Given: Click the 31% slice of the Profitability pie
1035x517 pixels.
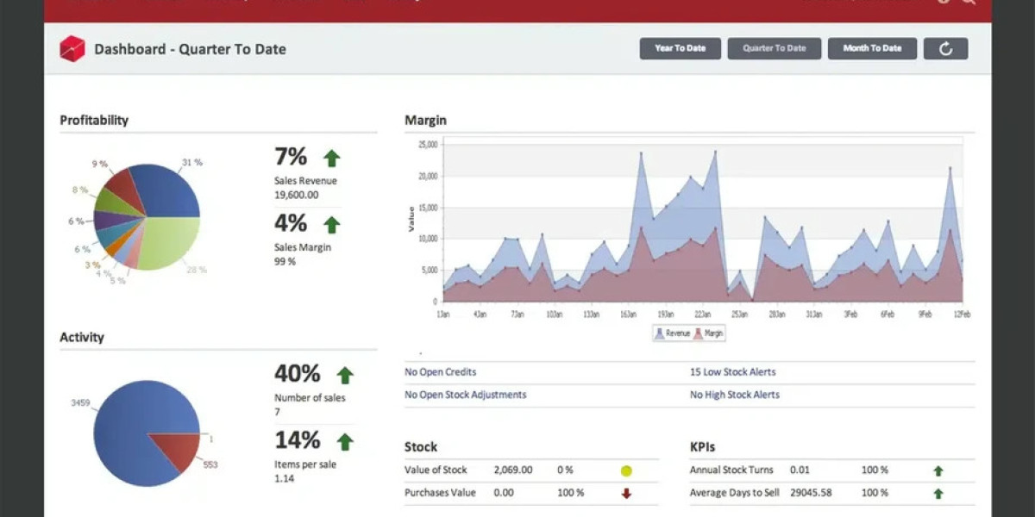Looking at the screenshot, I should [170, 191].
